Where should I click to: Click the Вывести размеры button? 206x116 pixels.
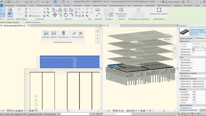coord(33,22)
